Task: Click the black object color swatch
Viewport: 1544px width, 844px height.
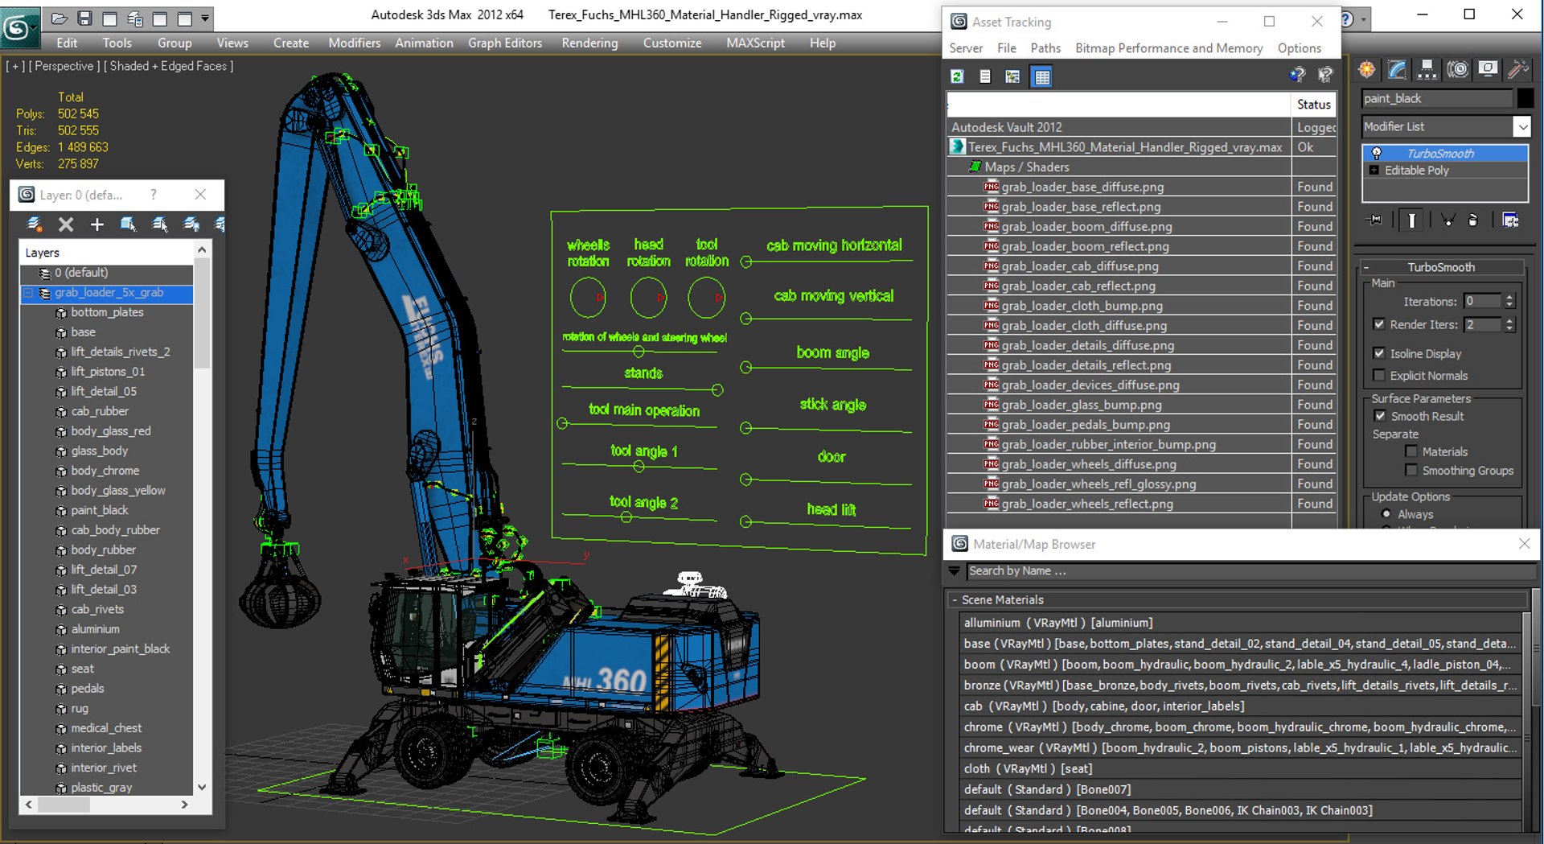Action: pyautogui.click(x=1525, y=98)
